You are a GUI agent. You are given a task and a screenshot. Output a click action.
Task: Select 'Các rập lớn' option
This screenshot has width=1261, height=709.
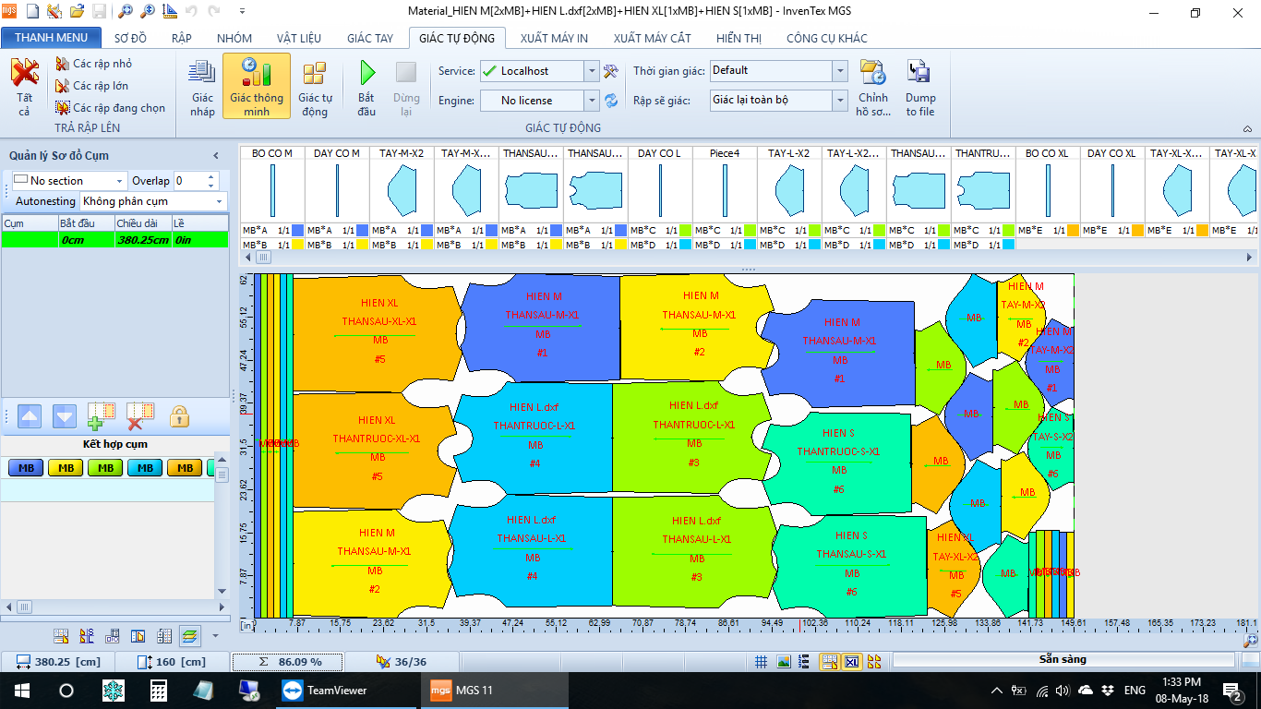coord(92,86)
